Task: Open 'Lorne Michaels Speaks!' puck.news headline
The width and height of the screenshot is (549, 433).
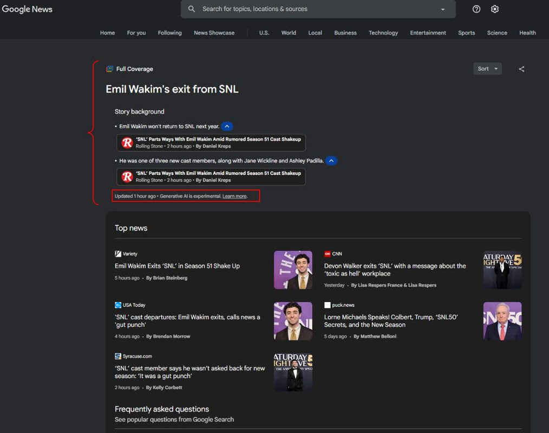Action: coord(391,320)
